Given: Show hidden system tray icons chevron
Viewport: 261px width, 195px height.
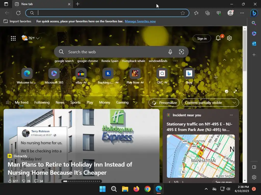Looking at the screenshot, I should point(206,189).
